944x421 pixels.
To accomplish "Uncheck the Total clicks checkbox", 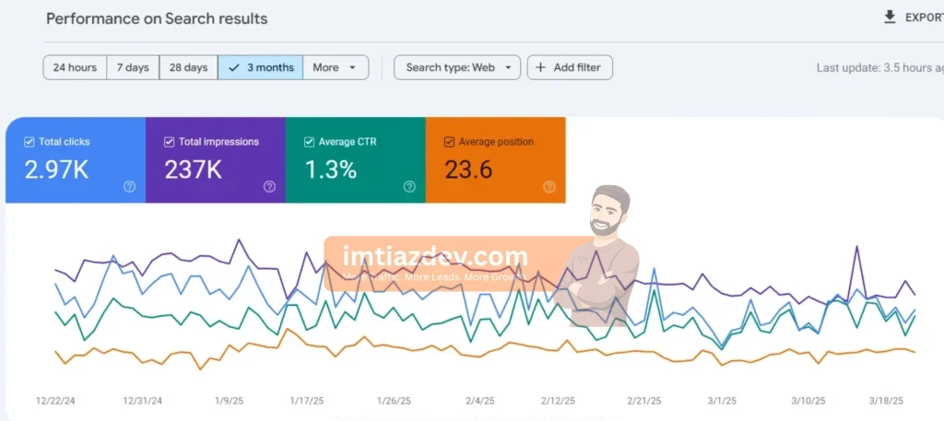I will [29, 142].
